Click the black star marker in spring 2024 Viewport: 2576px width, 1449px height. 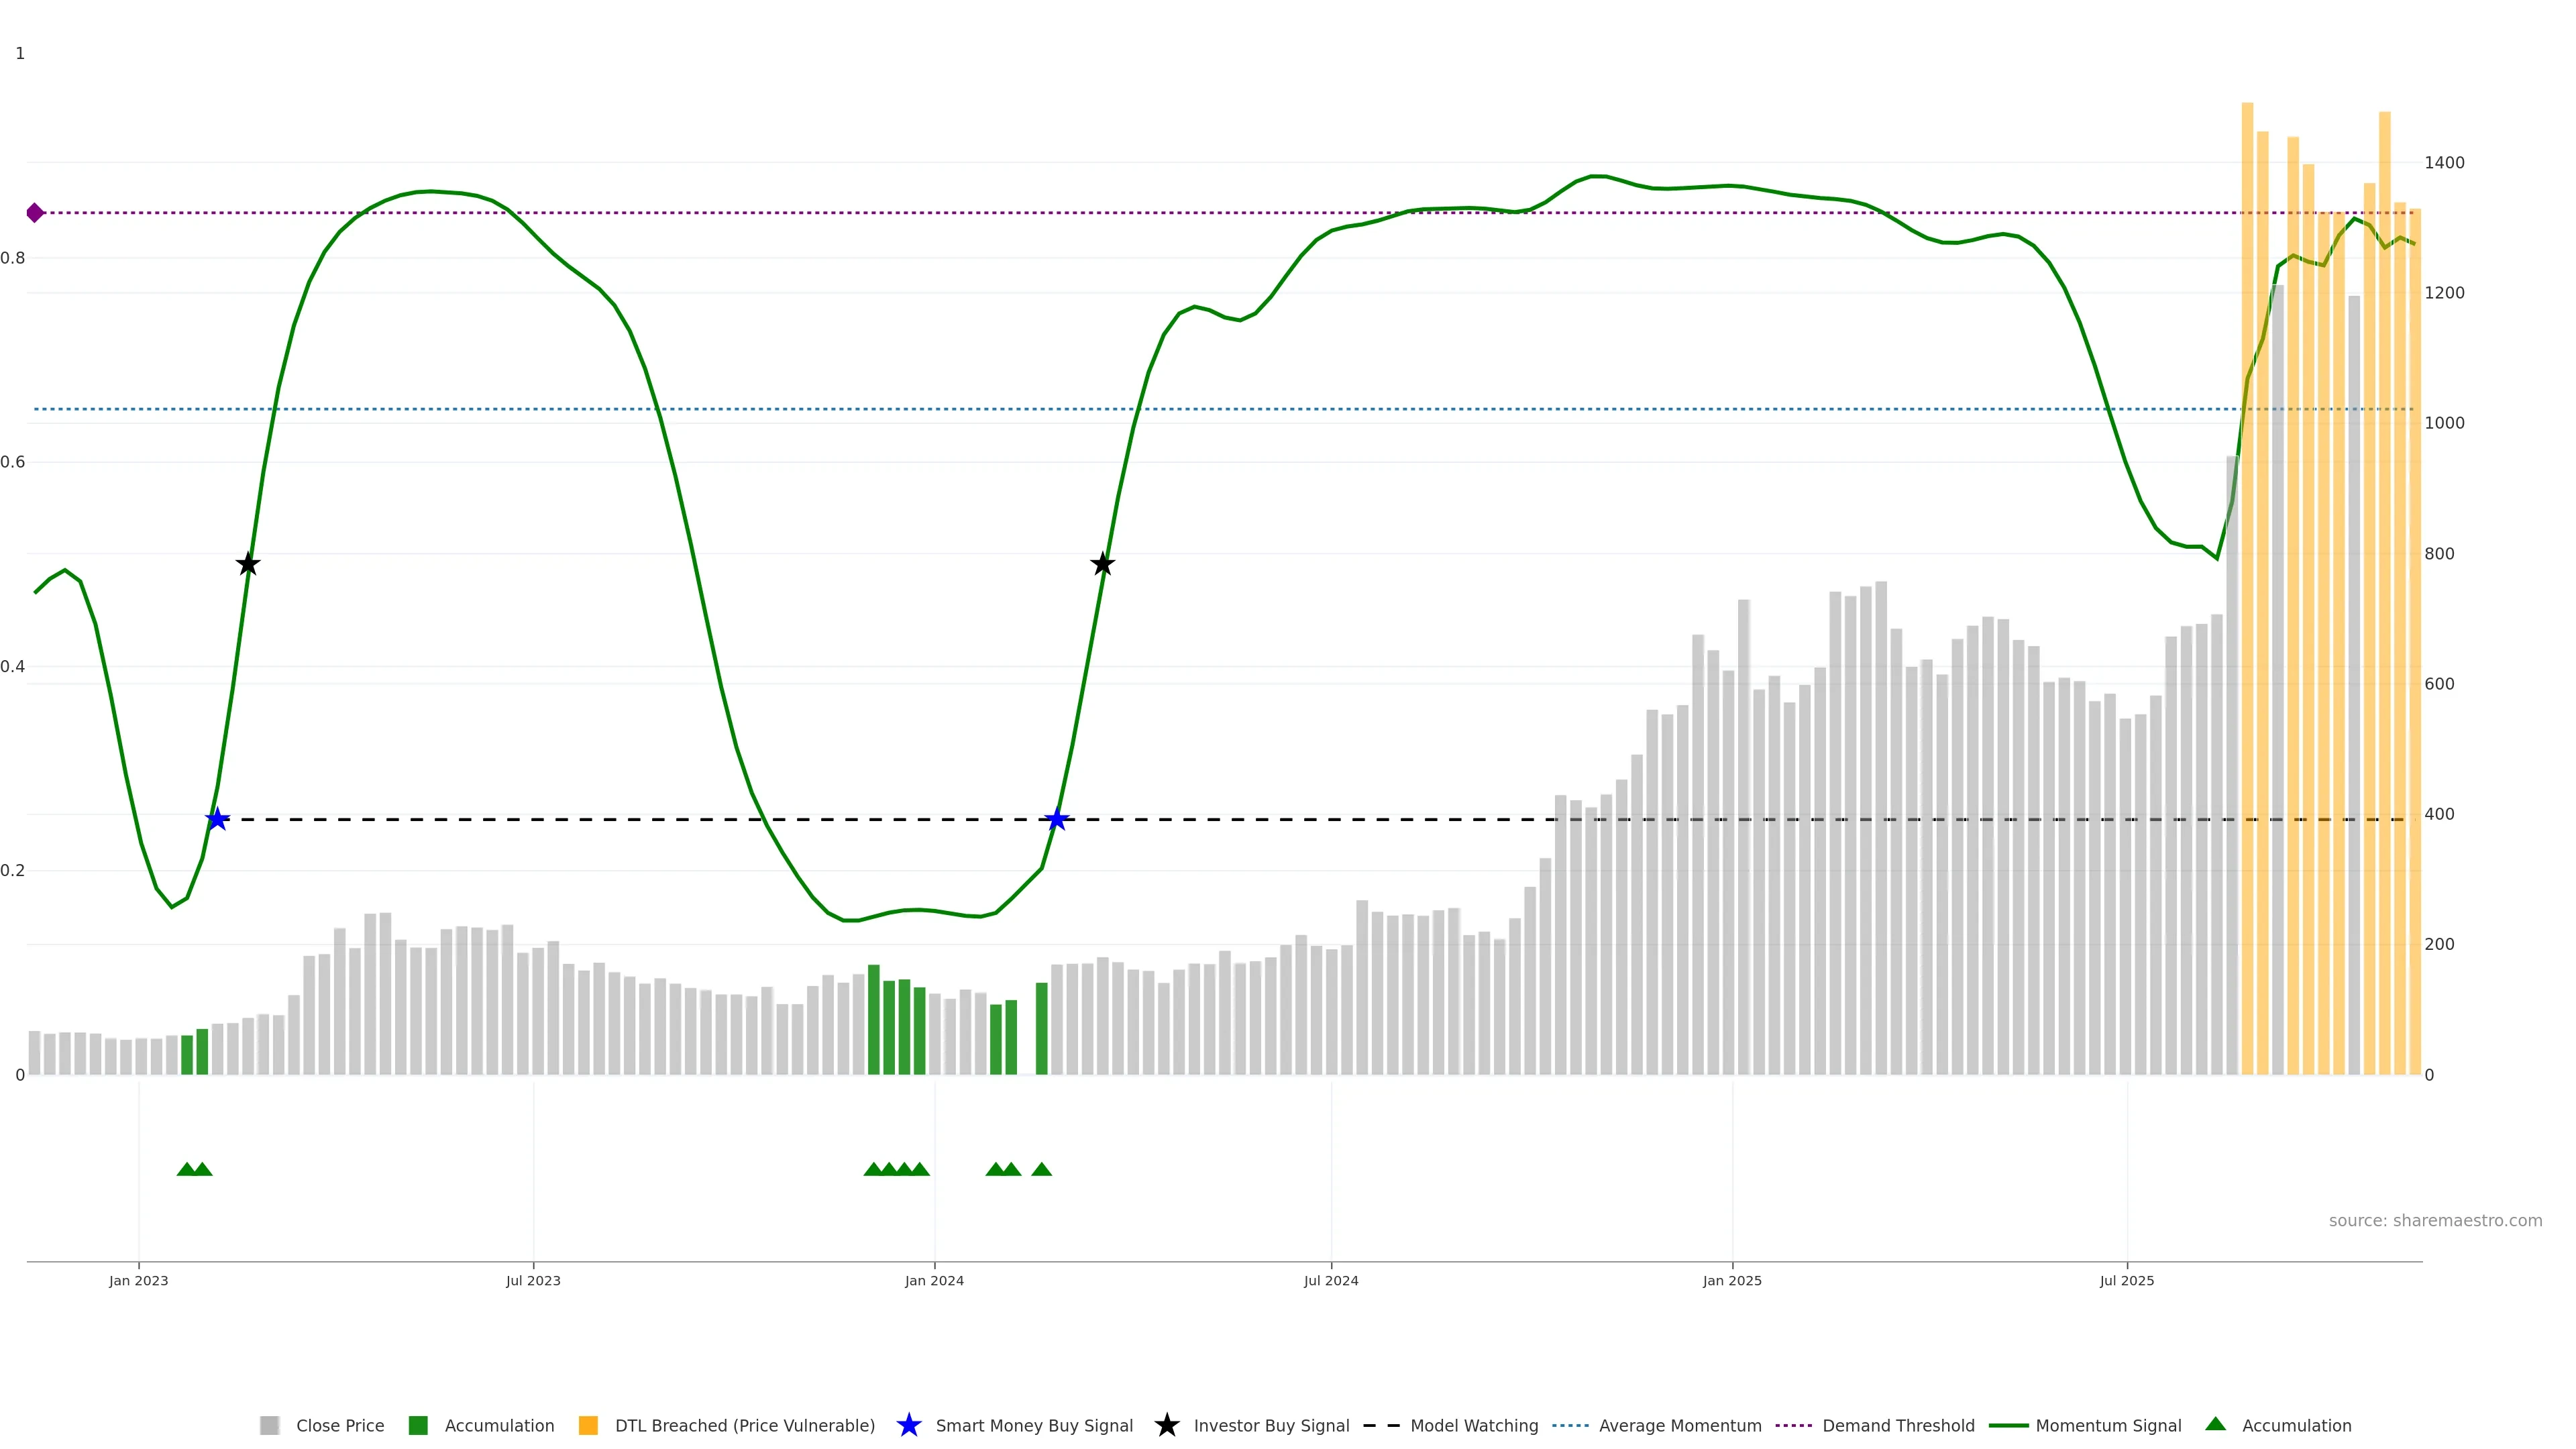pos(1102,564)
